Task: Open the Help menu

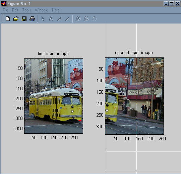Action: point(56,10)
